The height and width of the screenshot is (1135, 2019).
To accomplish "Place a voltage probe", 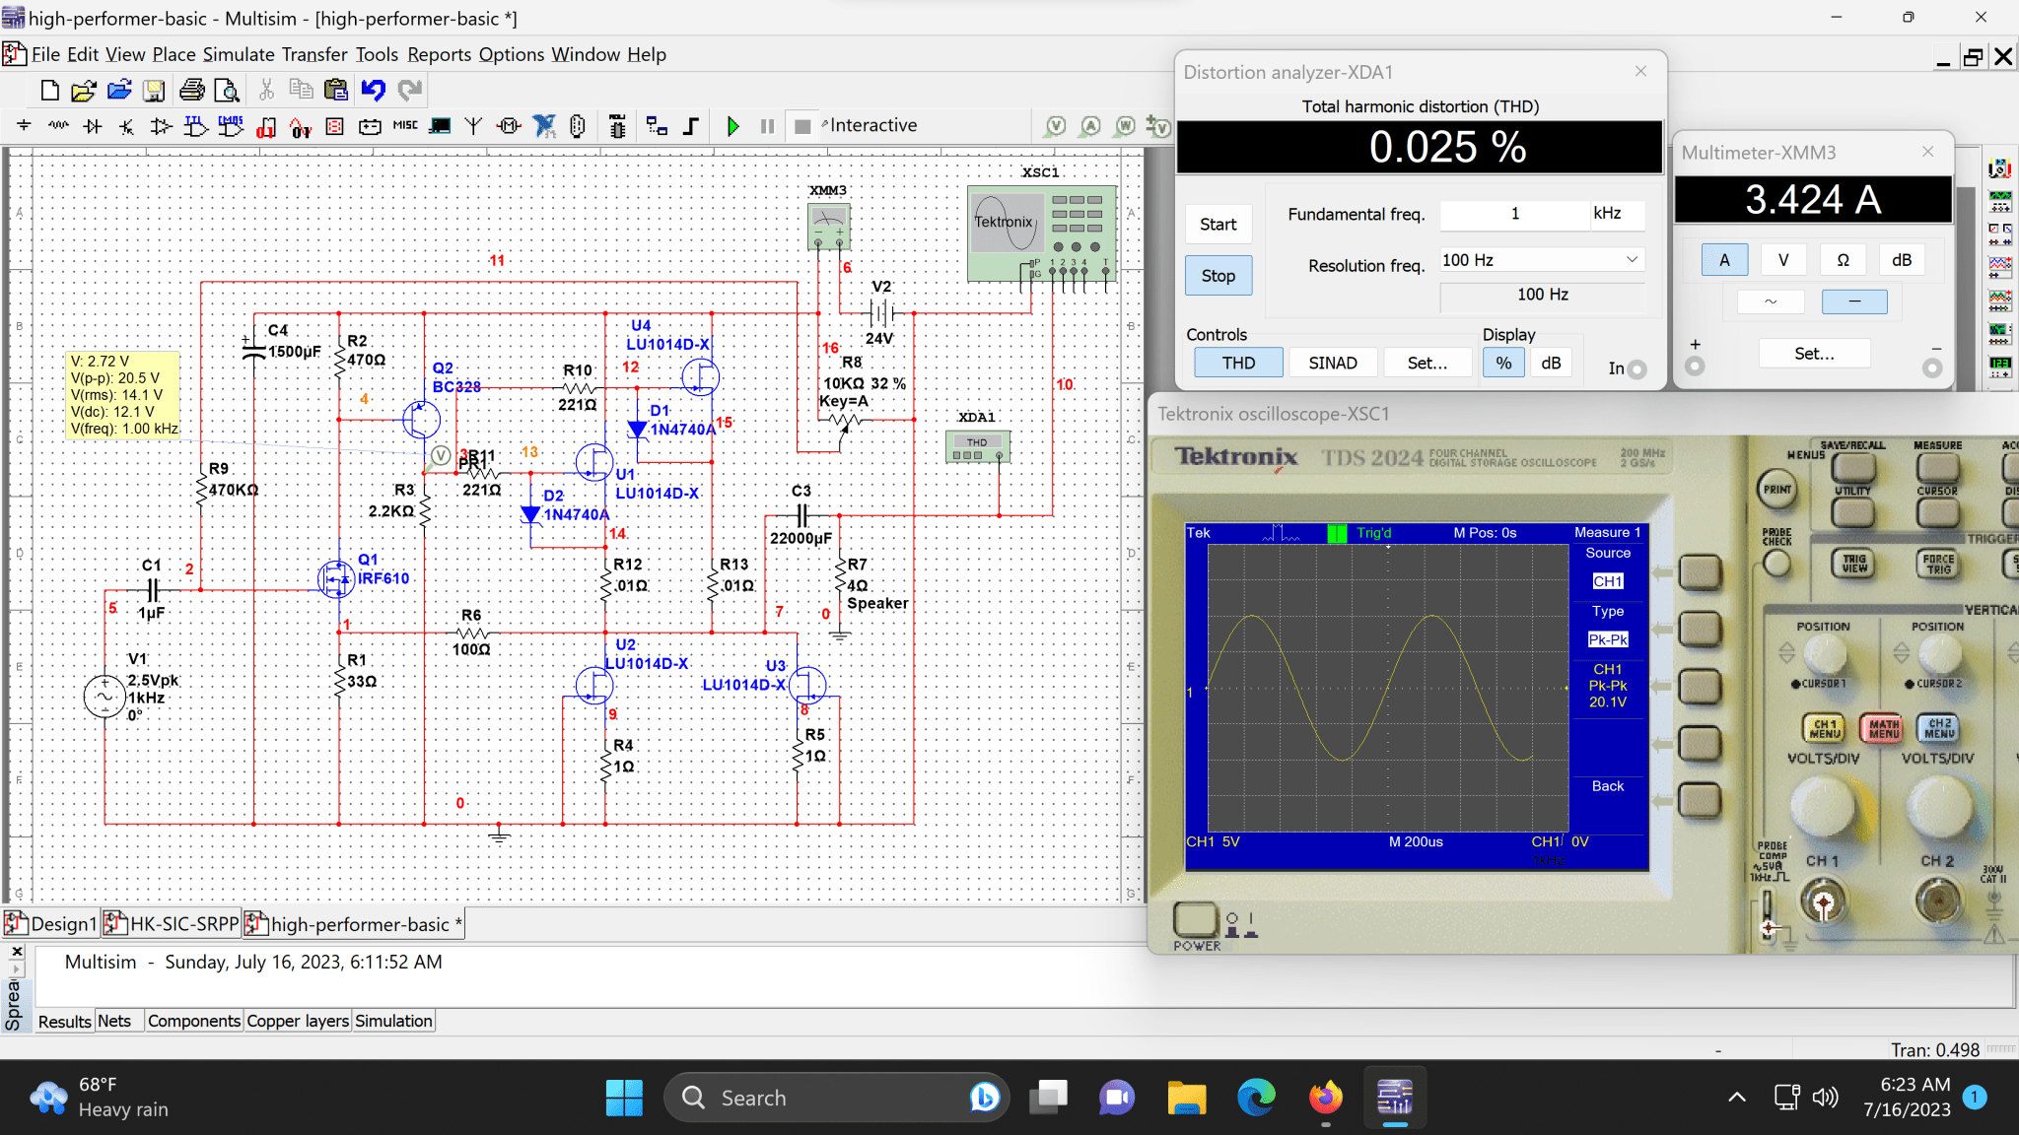I will coord(1056,126).
